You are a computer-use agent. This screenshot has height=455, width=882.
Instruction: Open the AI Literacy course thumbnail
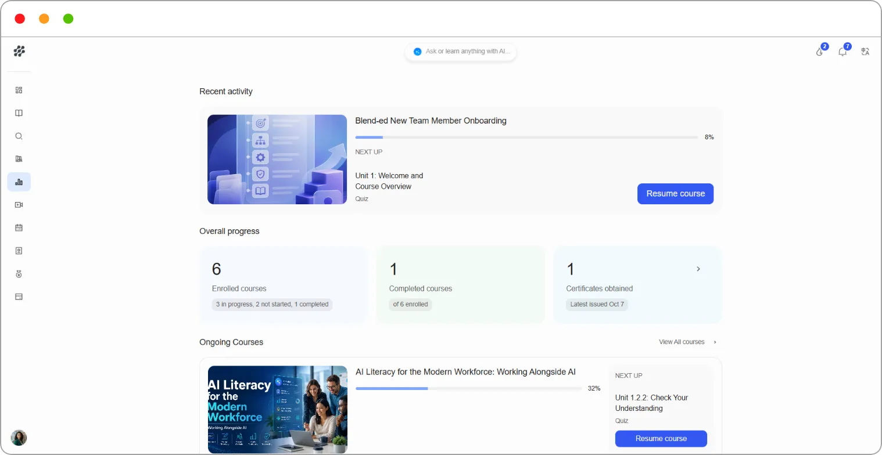(x=278, y=410)
